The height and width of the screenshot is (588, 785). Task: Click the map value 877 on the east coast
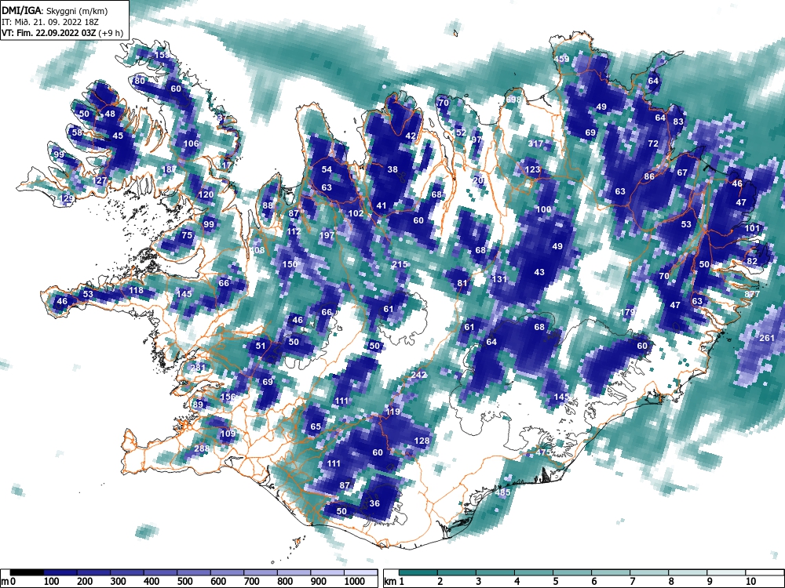tap(752, 294)
